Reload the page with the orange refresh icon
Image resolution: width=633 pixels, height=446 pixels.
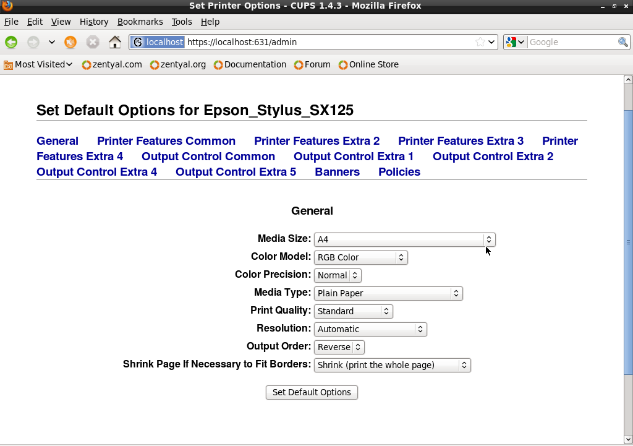[70, 42]
